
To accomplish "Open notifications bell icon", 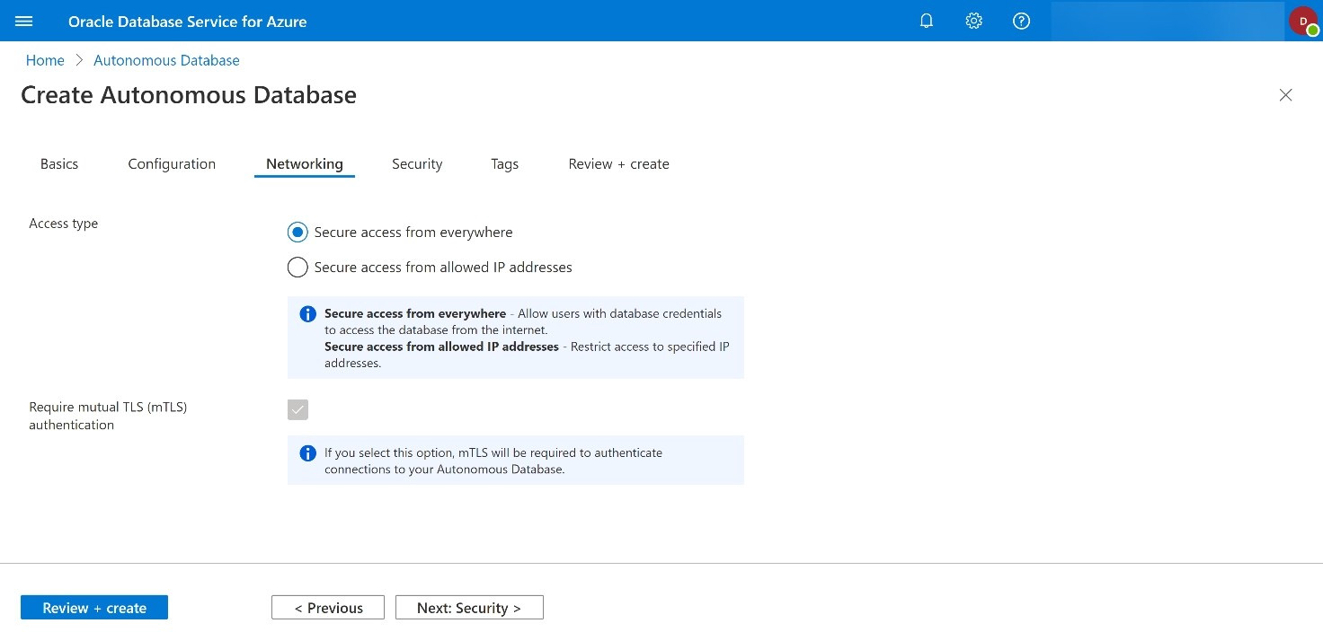I will [927, 21].
